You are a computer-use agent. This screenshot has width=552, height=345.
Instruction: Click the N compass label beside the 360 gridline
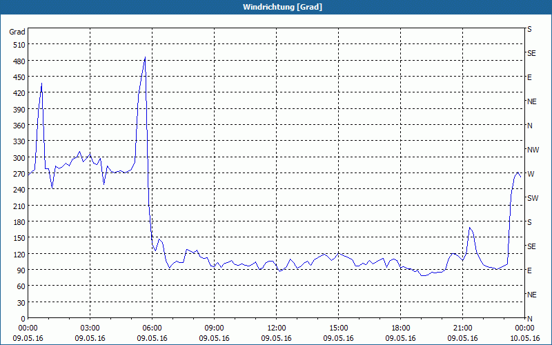pyautogui.click(x=530, y=126)
